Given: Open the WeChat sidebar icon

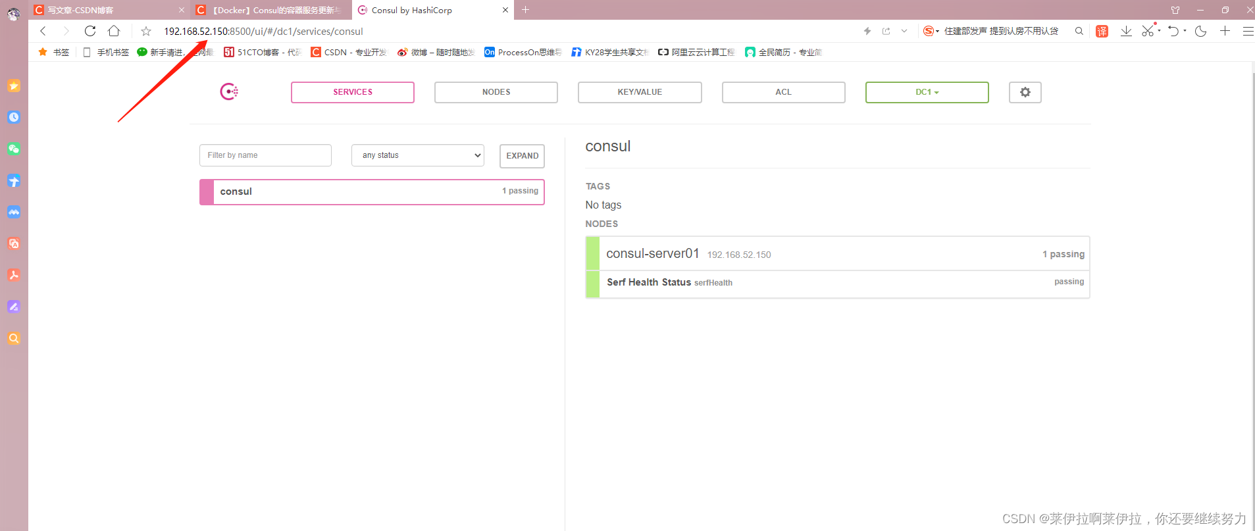Looking at the screenshot, I should click(14, 149).
